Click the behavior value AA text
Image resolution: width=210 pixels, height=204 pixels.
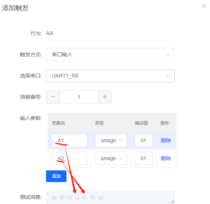(50, 33)
